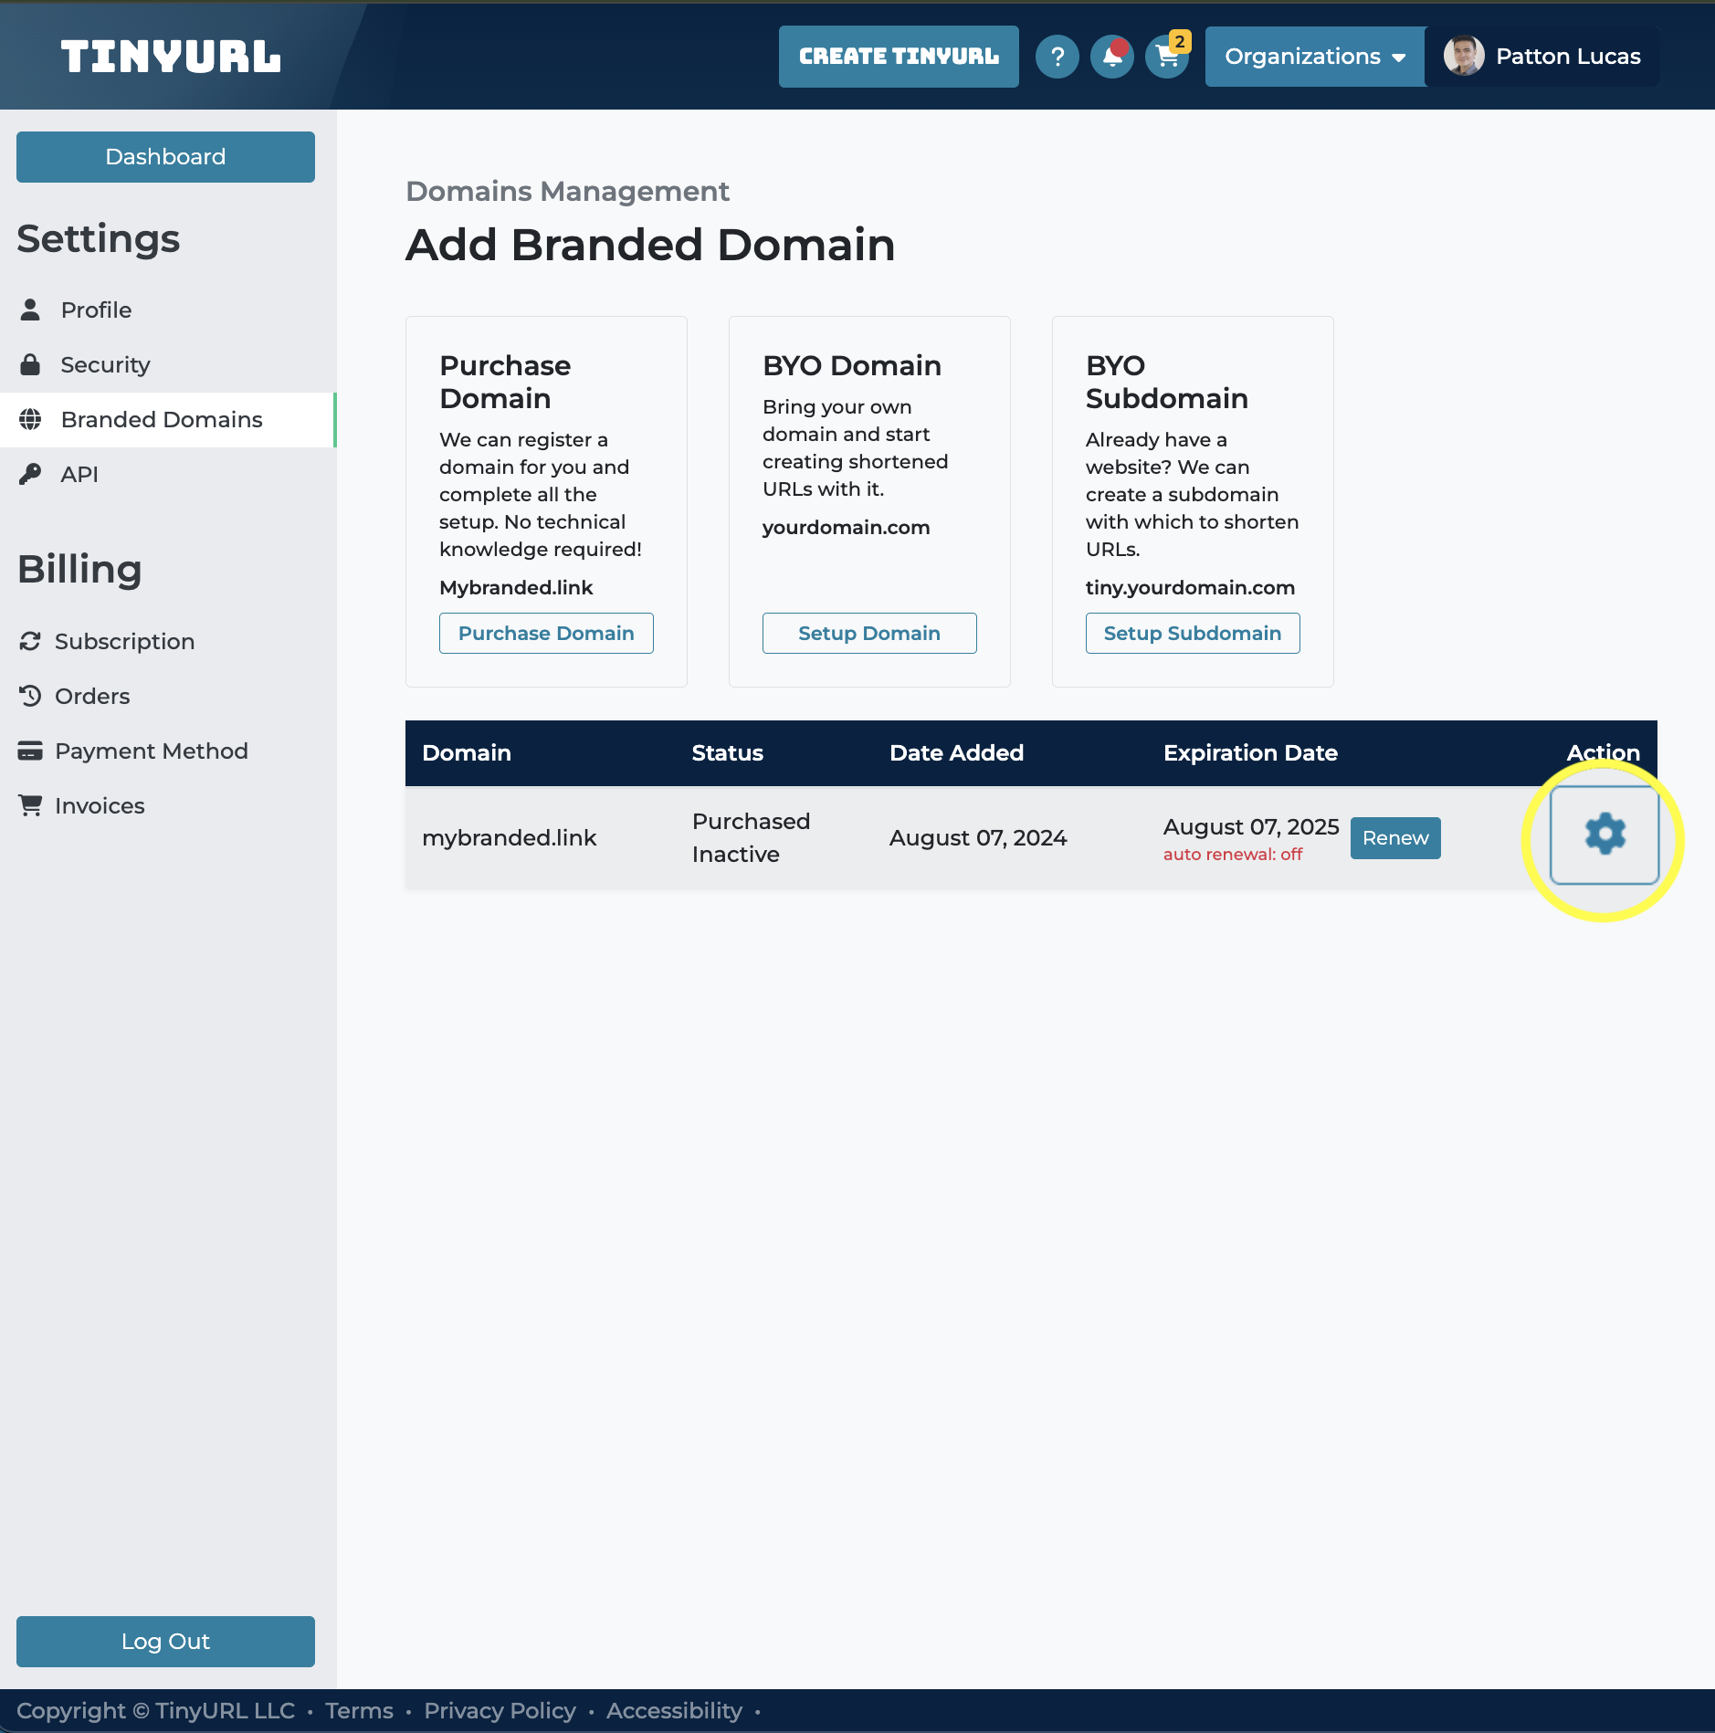This screenshot has width=1715, height=1733.
Task: Renew the mybranded.link domain
Action: click(x=1394, y=838)
